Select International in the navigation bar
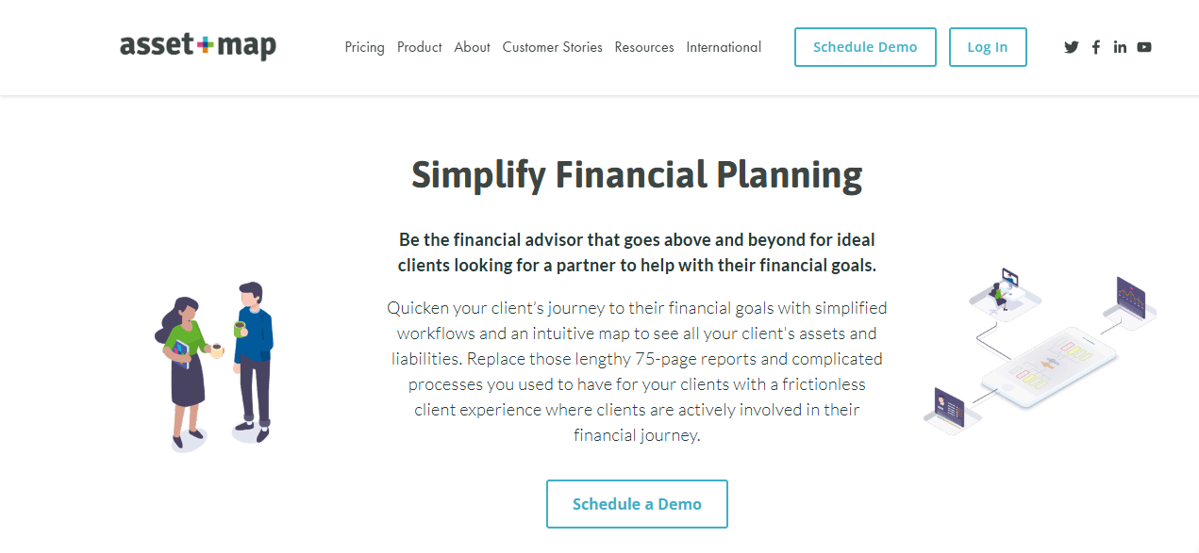 tap(724, 47)
